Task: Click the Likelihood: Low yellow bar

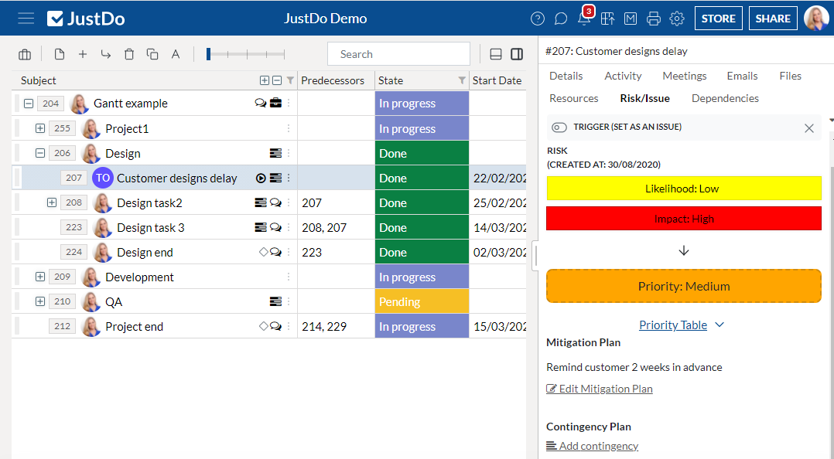Action: 683,189
